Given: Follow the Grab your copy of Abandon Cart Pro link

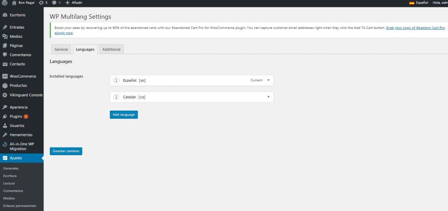Looking at the screenshot, I should click(x=415, y=28).
